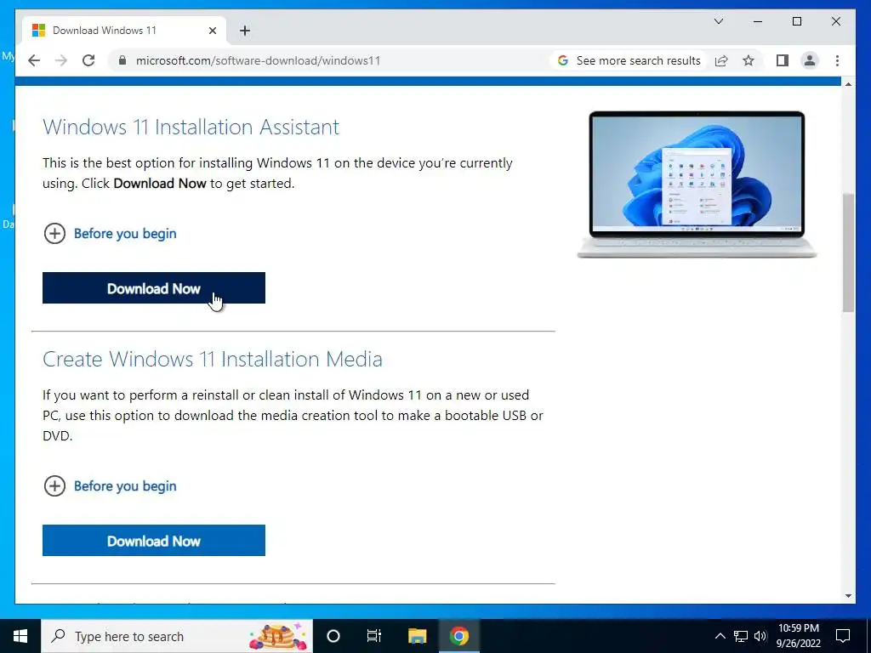Open the tab search dropdown
This screenshot has width=871, height=653.
tap(718, 21)
